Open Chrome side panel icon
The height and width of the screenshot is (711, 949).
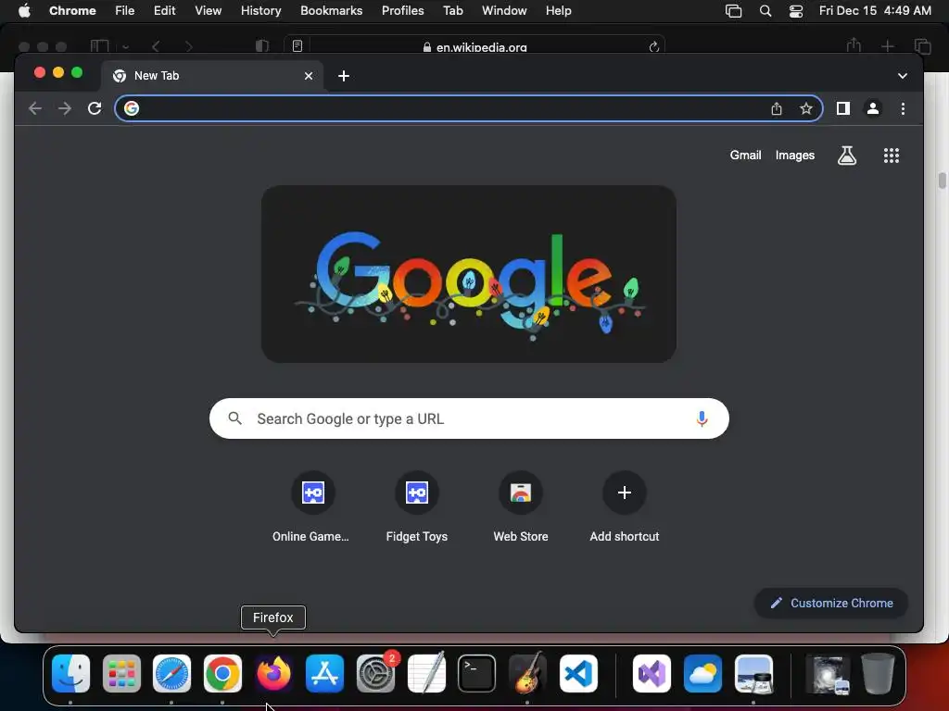point(843,108)
